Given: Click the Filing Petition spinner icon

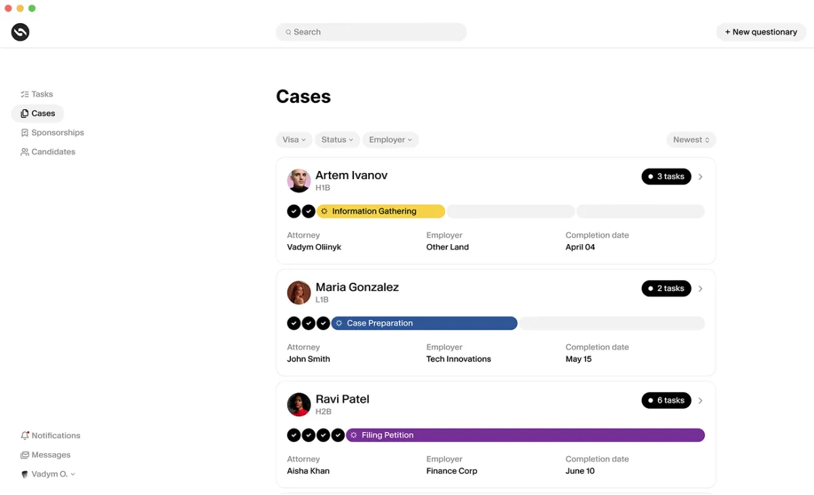Looking at the screenshot, I should [354, 435].
